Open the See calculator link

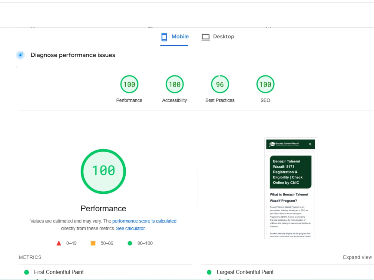pos(130,228)
